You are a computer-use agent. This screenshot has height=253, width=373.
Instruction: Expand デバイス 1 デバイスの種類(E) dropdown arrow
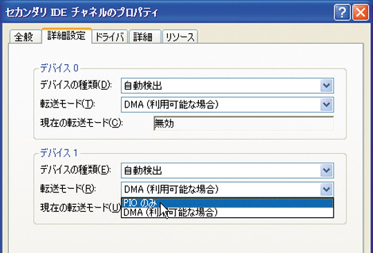326,171
